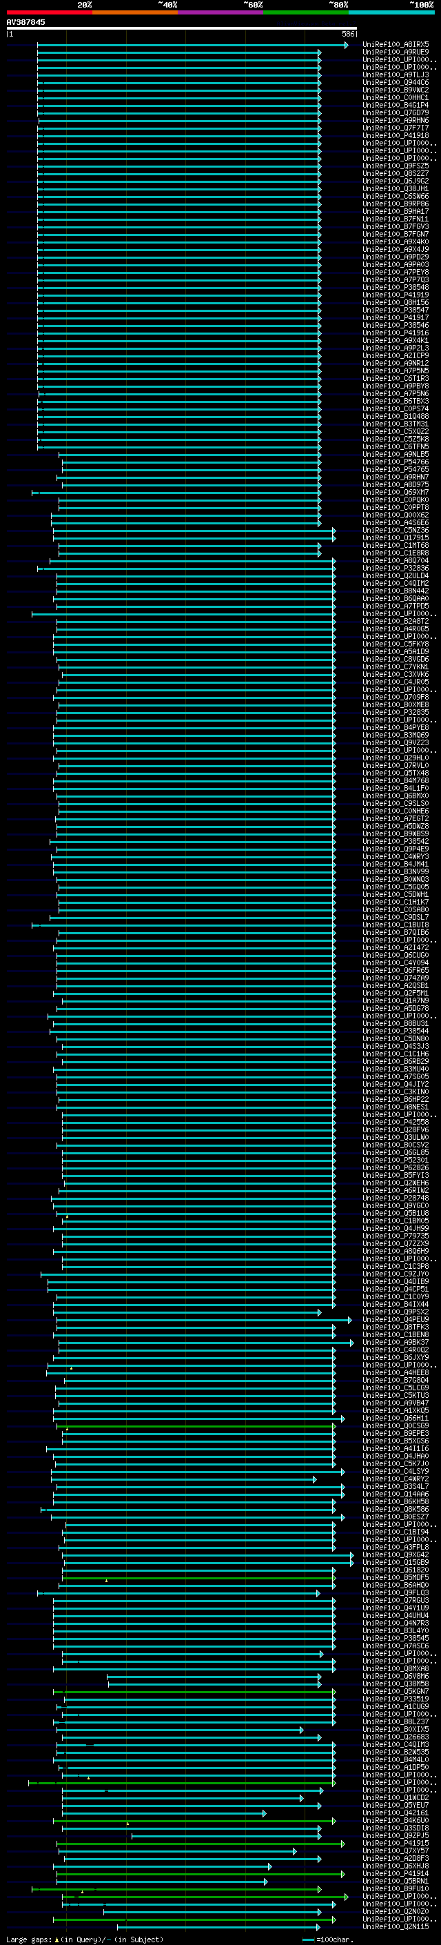Viewport: 441px width, 1945px height.
Task: Select the UniRef100_P38544 label
Action: [396, 1031]
